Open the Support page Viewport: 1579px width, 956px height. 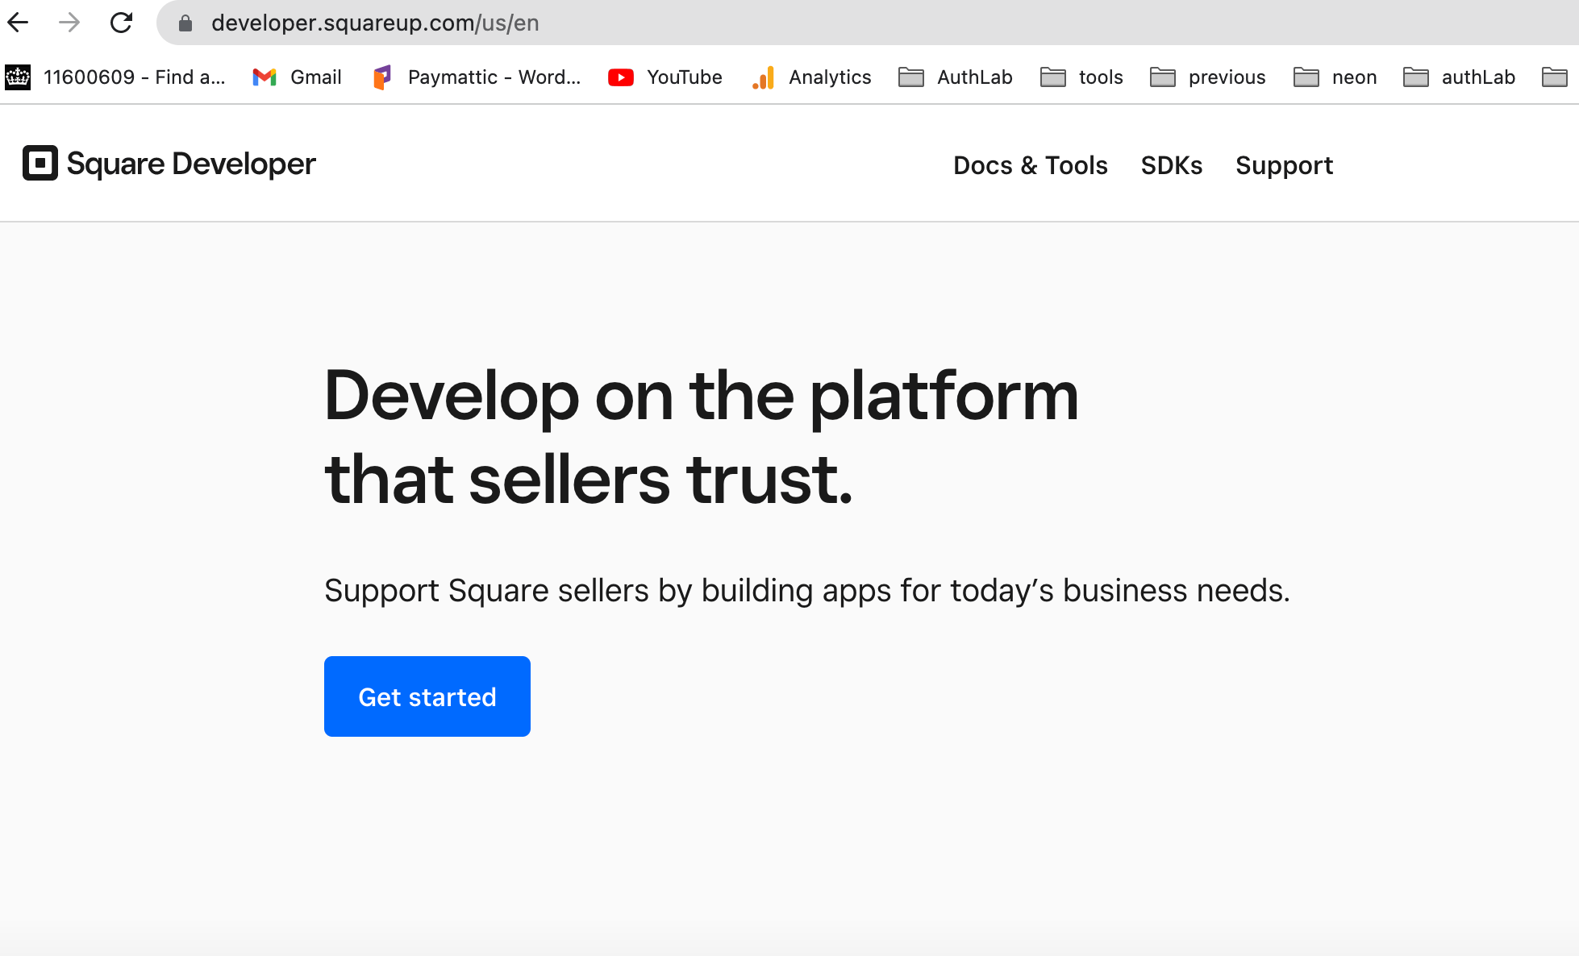point(1284,165)
